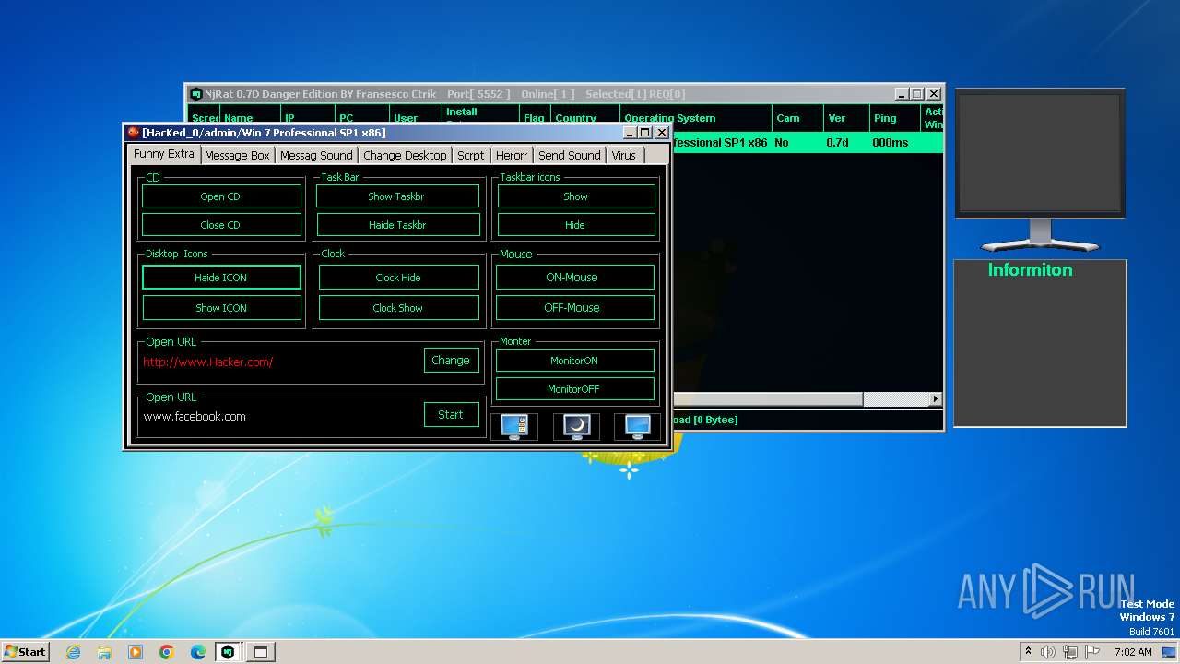Show hidden system tray icons
This screenshot has height=664, width=1180.
[1028, 652]
